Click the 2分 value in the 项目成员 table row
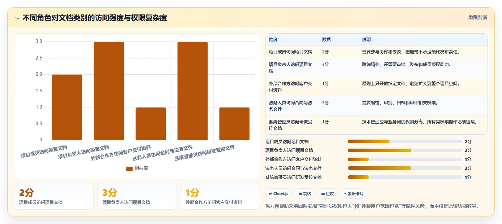502x224 pixels. [x=325, y=52]
